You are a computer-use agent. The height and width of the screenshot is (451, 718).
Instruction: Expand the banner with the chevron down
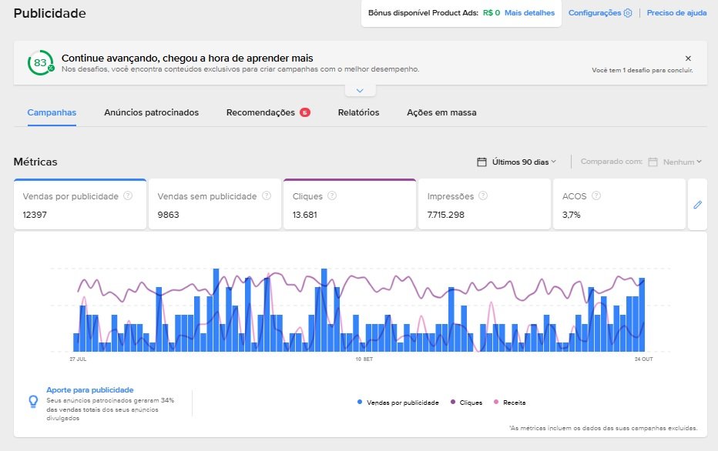click(360, 91)
